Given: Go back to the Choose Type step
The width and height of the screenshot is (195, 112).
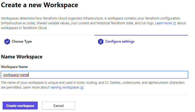Looking at the screenshot, I should [x=21, y=42].
